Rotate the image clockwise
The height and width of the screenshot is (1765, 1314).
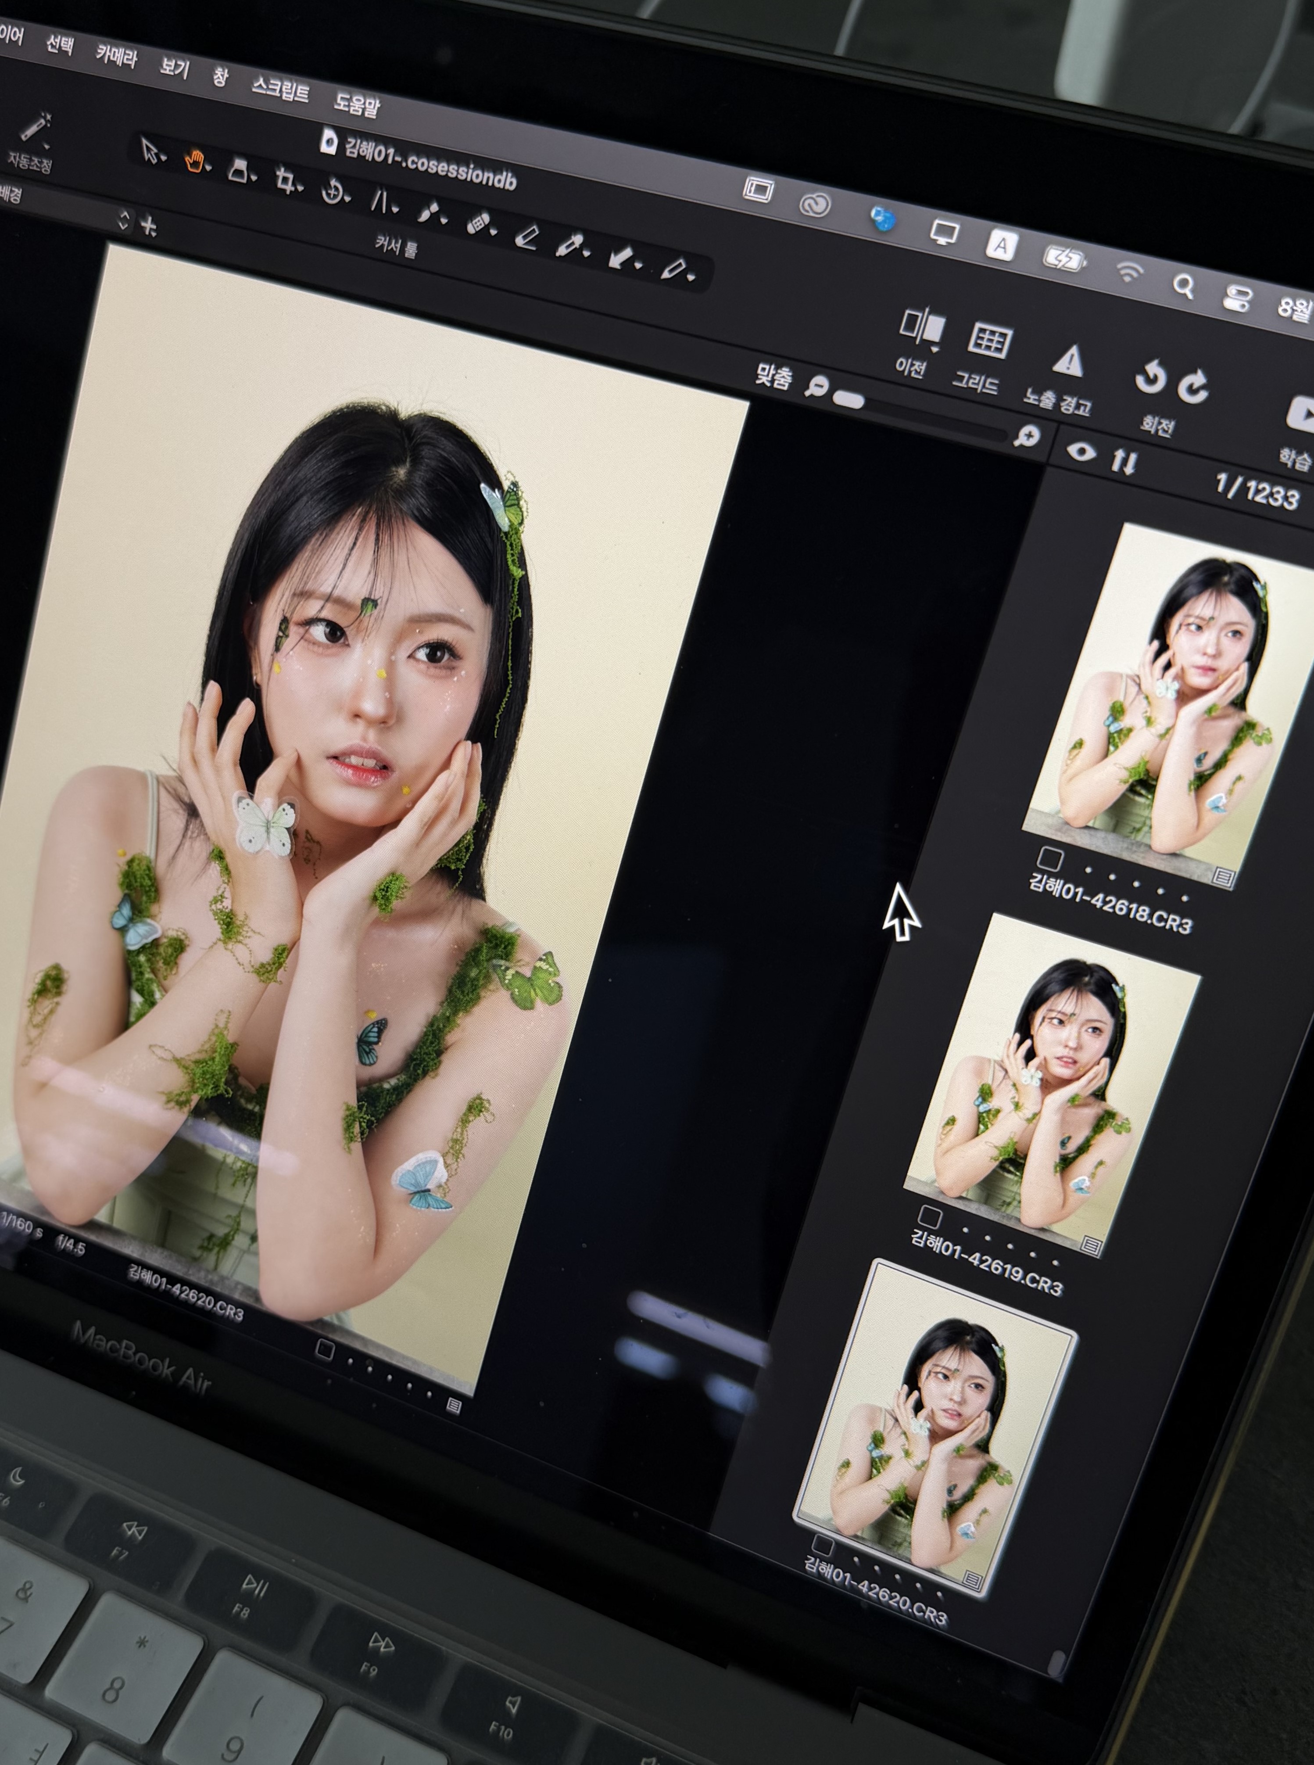tap(1193, 387)
